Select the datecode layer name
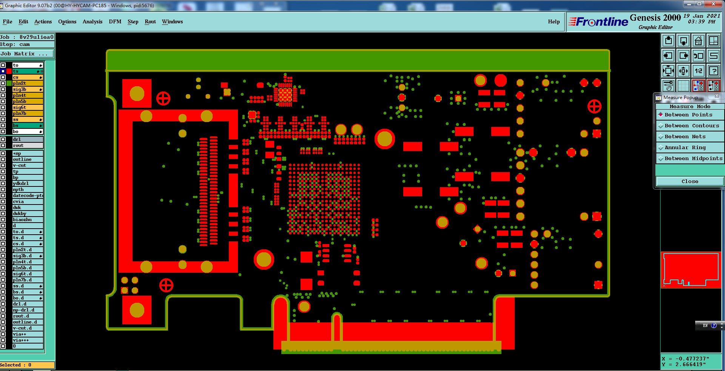This screenshot has height=371, width=725. pyautogui.click(x=28, y=195)
